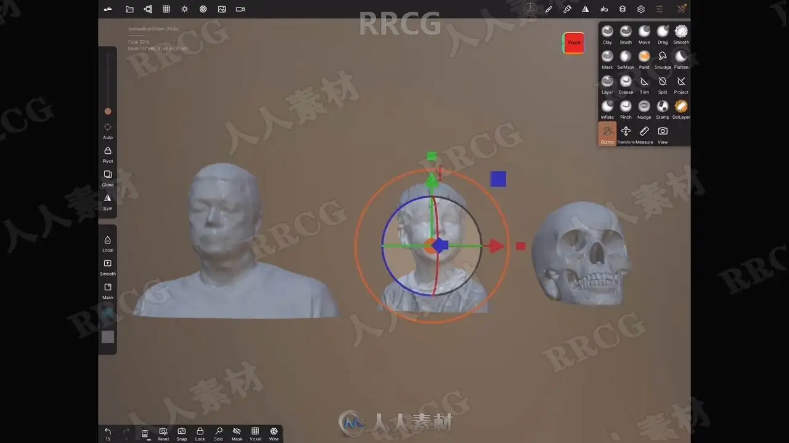Open the tools list menu at top right
Viewport: 789px width, 443px height.
(x=681, y=9)
